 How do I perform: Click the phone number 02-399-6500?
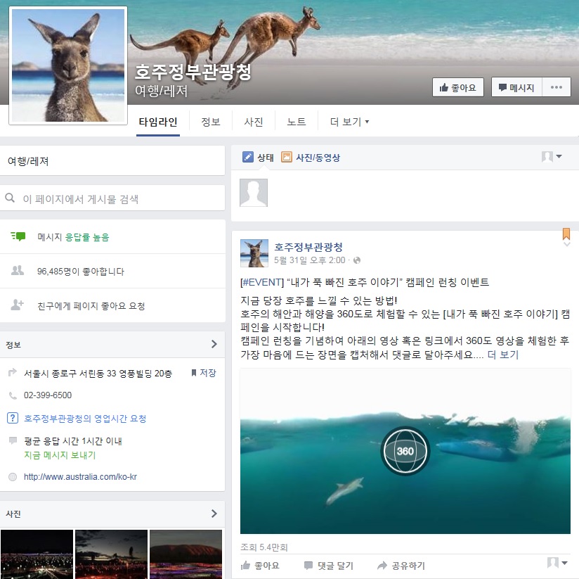click(x=48, y=395)
